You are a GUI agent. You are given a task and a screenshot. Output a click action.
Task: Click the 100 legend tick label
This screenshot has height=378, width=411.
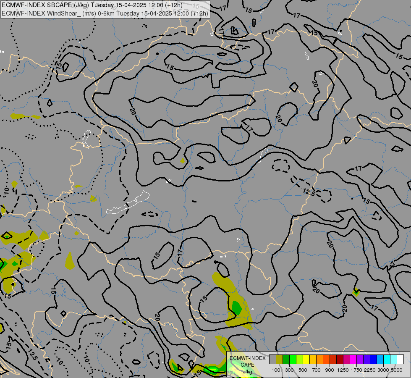tap(276, 370)
